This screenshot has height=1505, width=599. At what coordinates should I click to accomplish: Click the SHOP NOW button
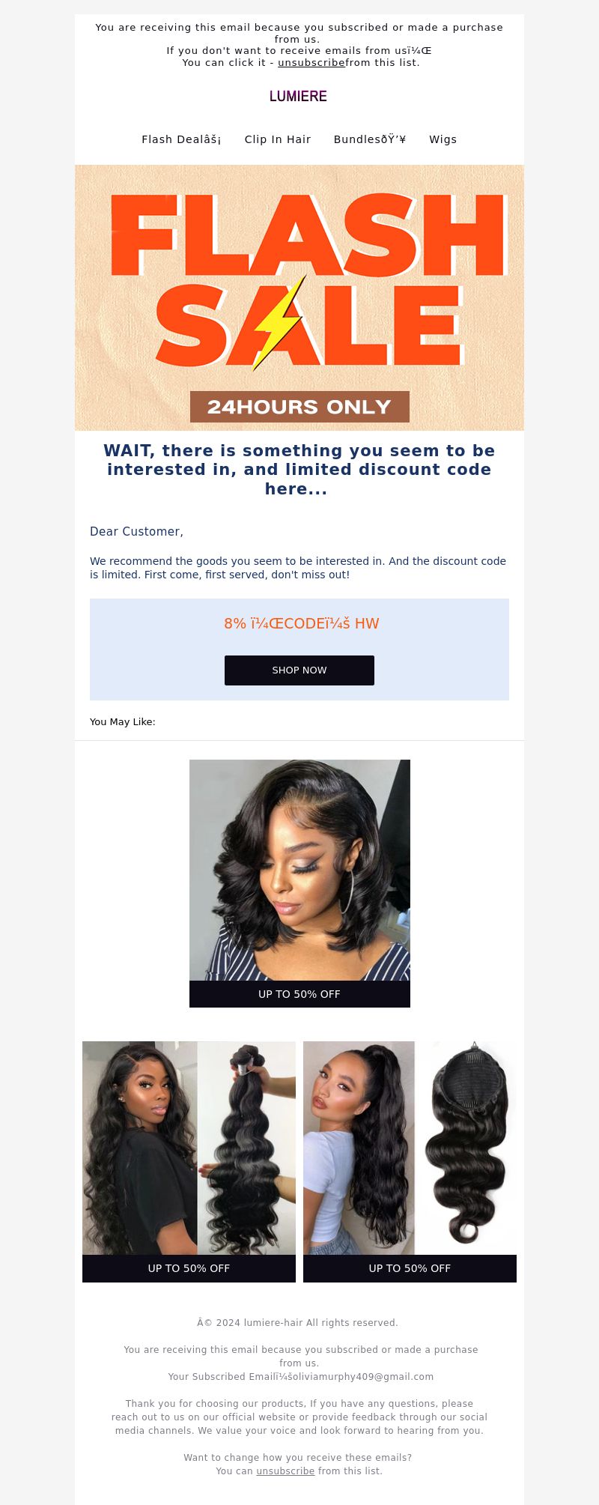pyautogui.click(x=299, y=670)
